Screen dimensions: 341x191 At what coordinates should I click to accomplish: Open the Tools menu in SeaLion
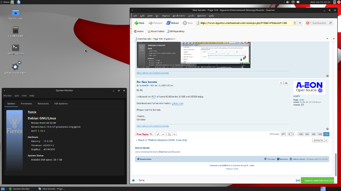tap(191, 16)
